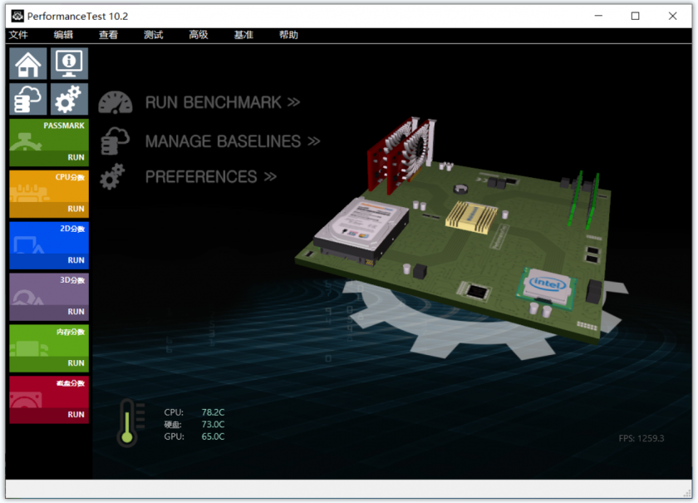Open the cloud baselines sidebar icon
This screenshot has height=503, width=698.
tap(28, 99)
